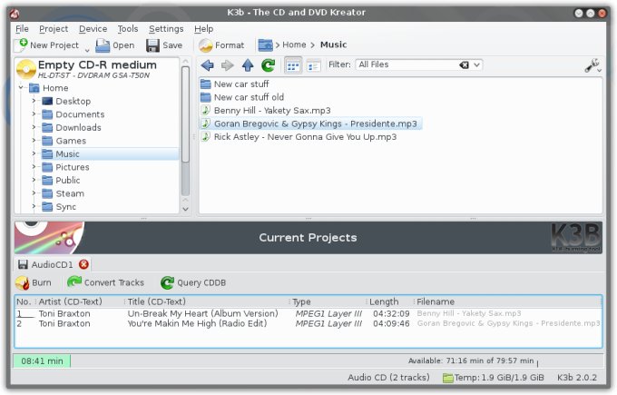Open the Help menu
The image size is (617, 395).
204,29
